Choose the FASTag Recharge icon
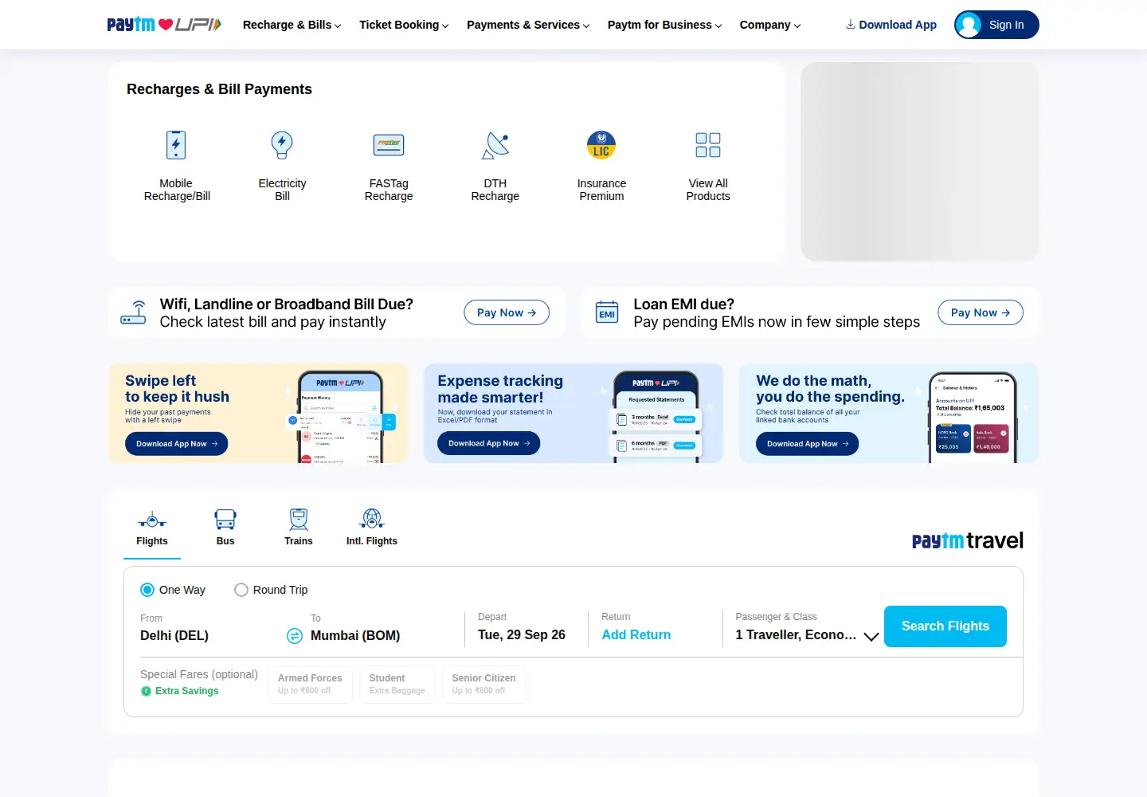 click(389, 145)
